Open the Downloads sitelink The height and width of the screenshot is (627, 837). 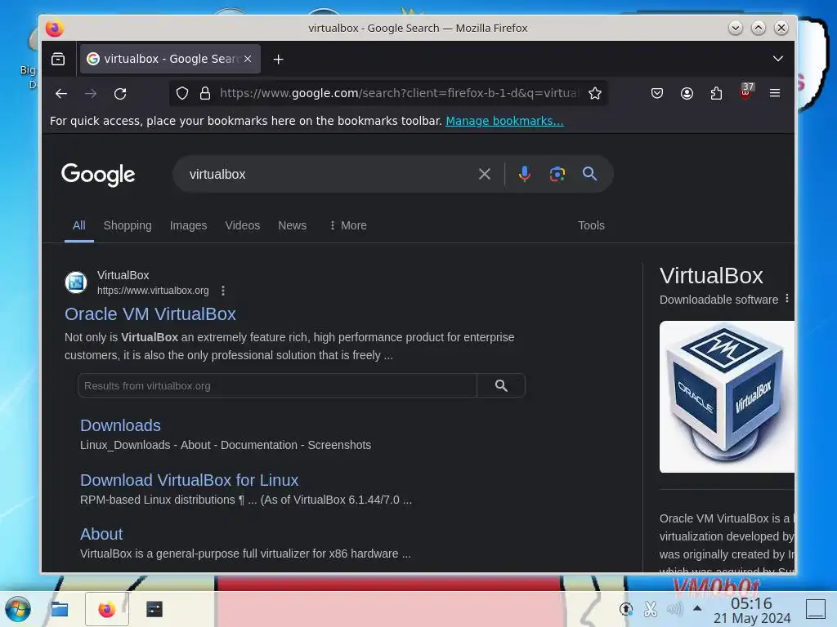(x=120, y=425)
